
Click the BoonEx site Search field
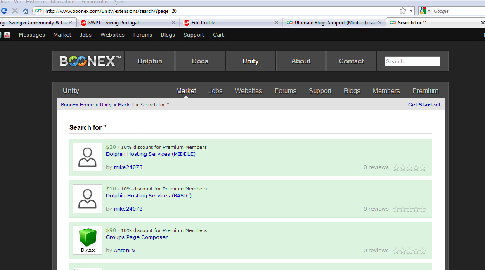(412, 61)
